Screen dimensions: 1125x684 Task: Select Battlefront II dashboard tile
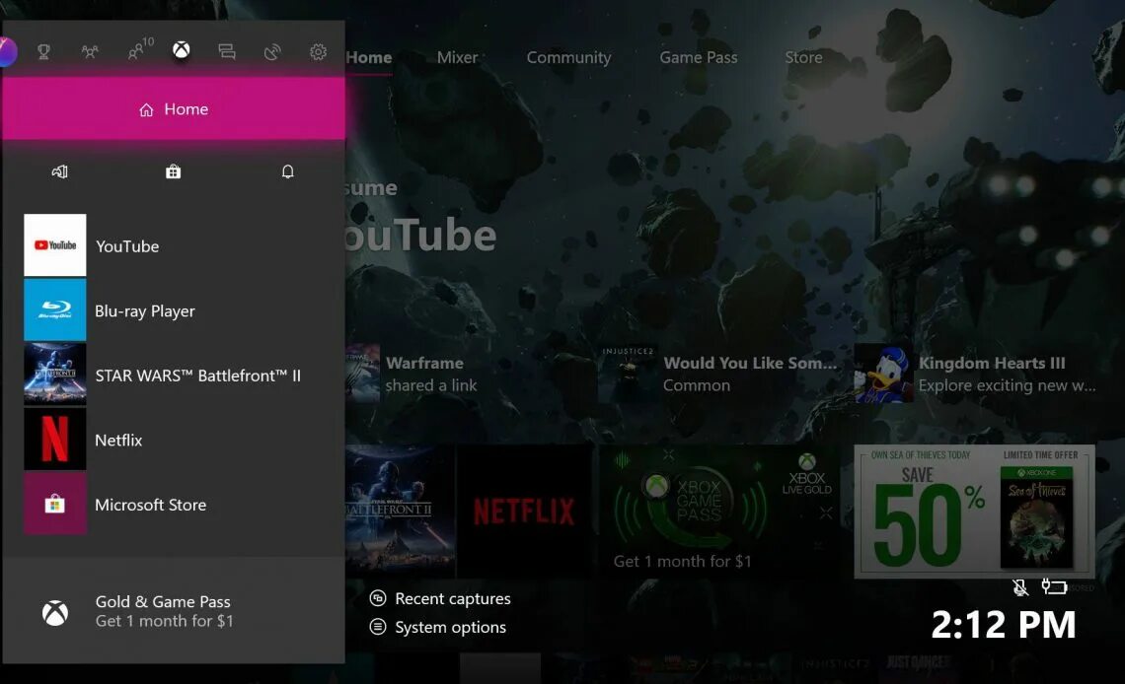point(399,511)
